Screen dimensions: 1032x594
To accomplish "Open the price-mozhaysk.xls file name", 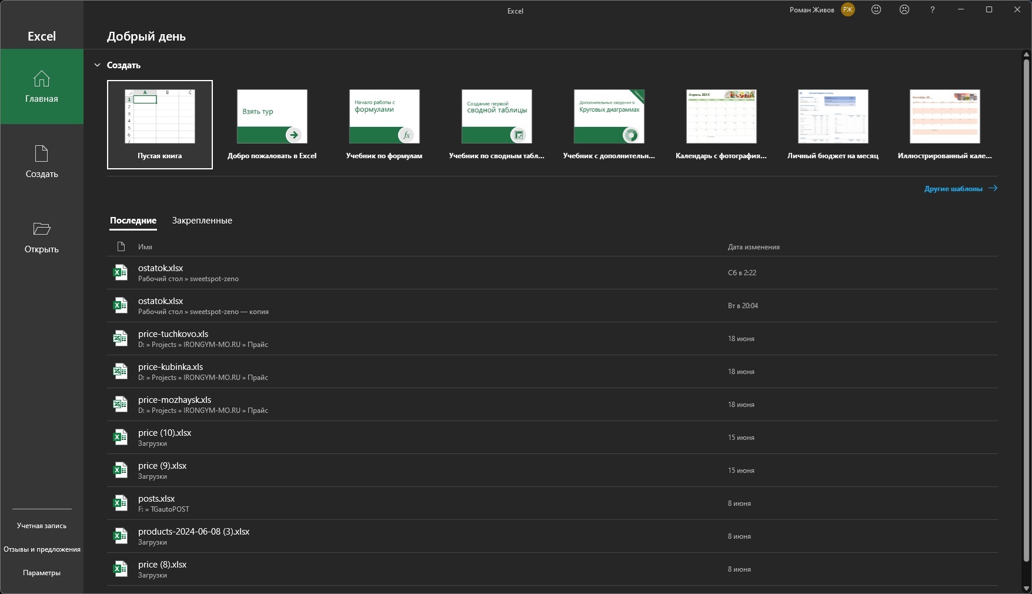I will point(175,400).
